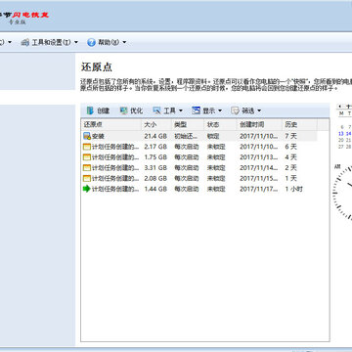Click the 2.08 GB size cell
Image resolution: width=352 pixels, height=352 pixels.
155,178
